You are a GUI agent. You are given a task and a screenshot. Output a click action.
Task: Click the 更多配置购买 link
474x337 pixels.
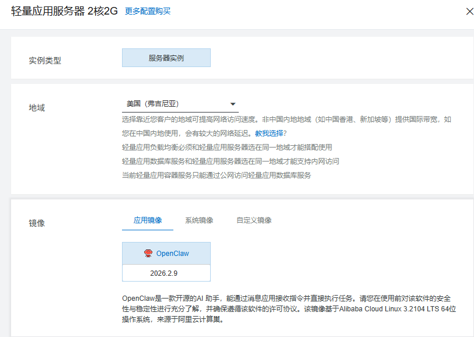(148, 11)
